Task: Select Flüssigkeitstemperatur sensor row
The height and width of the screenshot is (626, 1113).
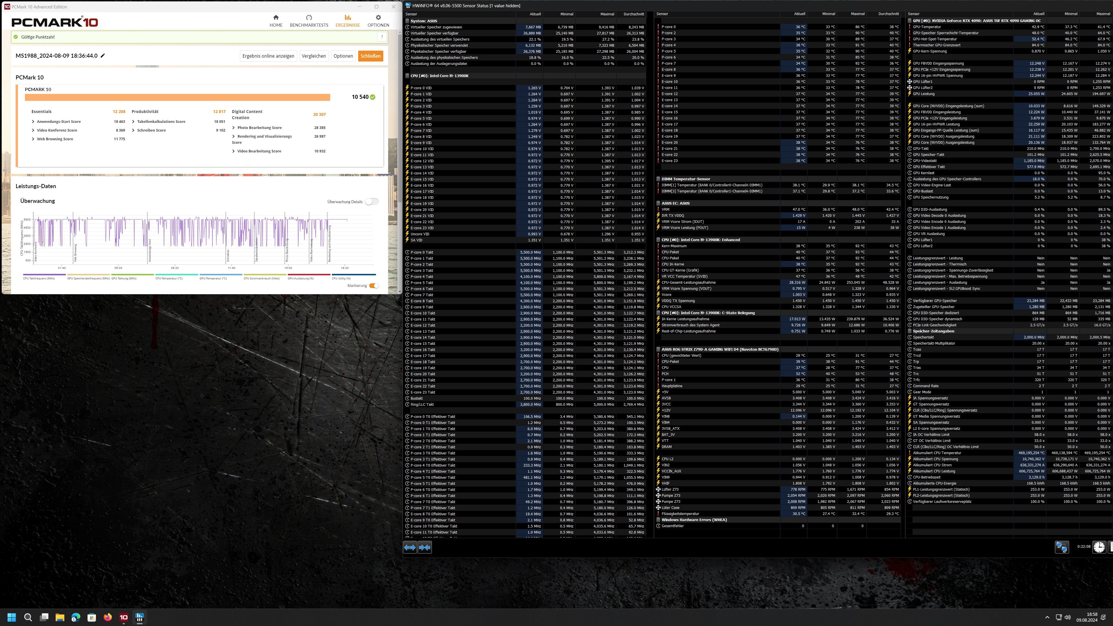Action: 778,514
